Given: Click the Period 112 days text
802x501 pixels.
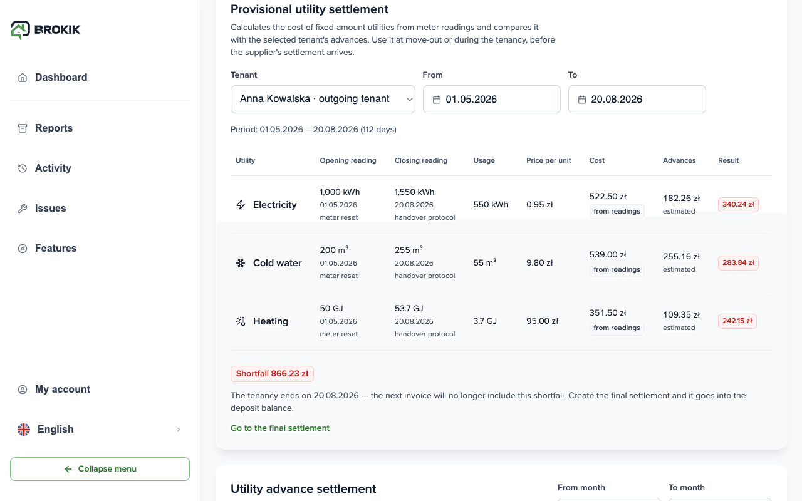Looking at the screenshot, I should (313, 130).
